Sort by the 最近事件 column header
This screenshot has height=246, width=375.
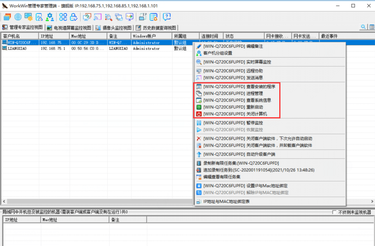(347, 36)
